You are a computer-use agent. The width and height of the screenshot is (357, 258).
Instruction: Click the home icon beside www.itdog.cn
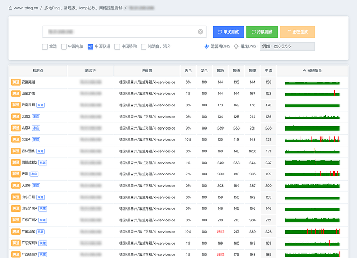pyautogui.click(x=10, y=8)
